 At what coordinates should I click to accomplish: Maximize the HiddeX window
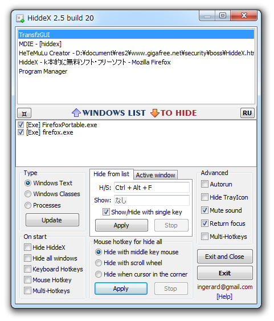[223, 15]
